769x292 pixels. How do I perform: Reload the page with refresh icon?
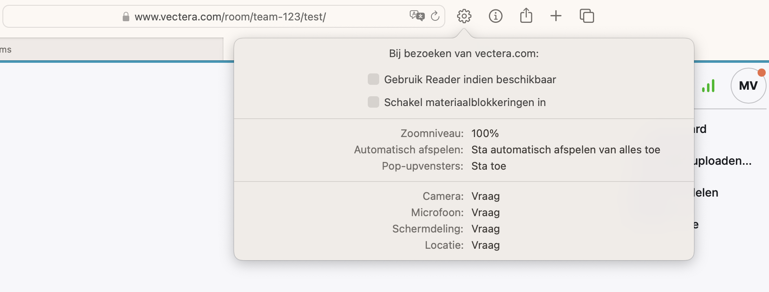point(435,16)
